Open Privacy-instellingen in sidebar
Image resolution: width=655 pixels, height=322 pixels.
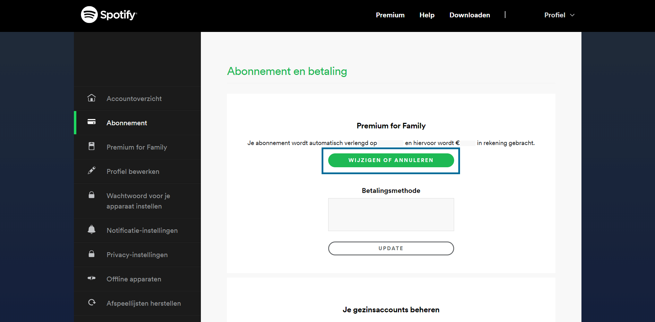(x=137, y=255)
